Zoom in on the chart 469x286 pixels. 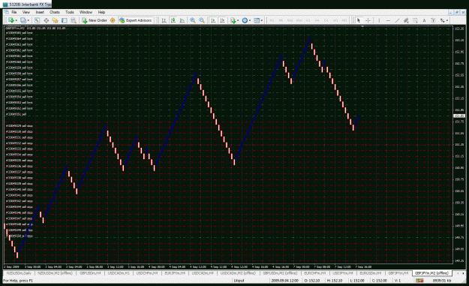193,20
